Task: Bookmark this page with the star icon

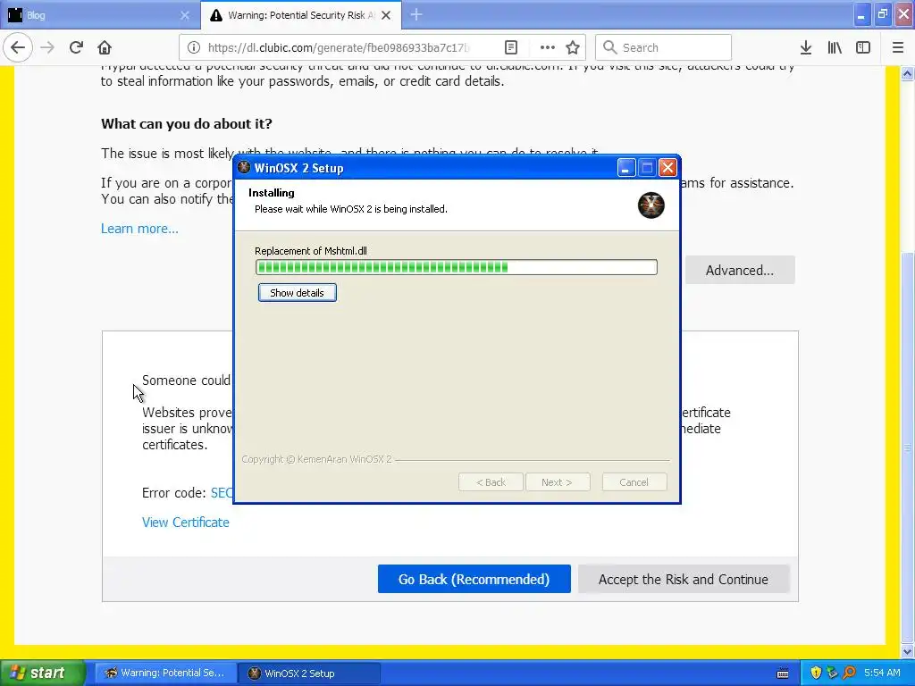Action: click(x=573, y=47)
